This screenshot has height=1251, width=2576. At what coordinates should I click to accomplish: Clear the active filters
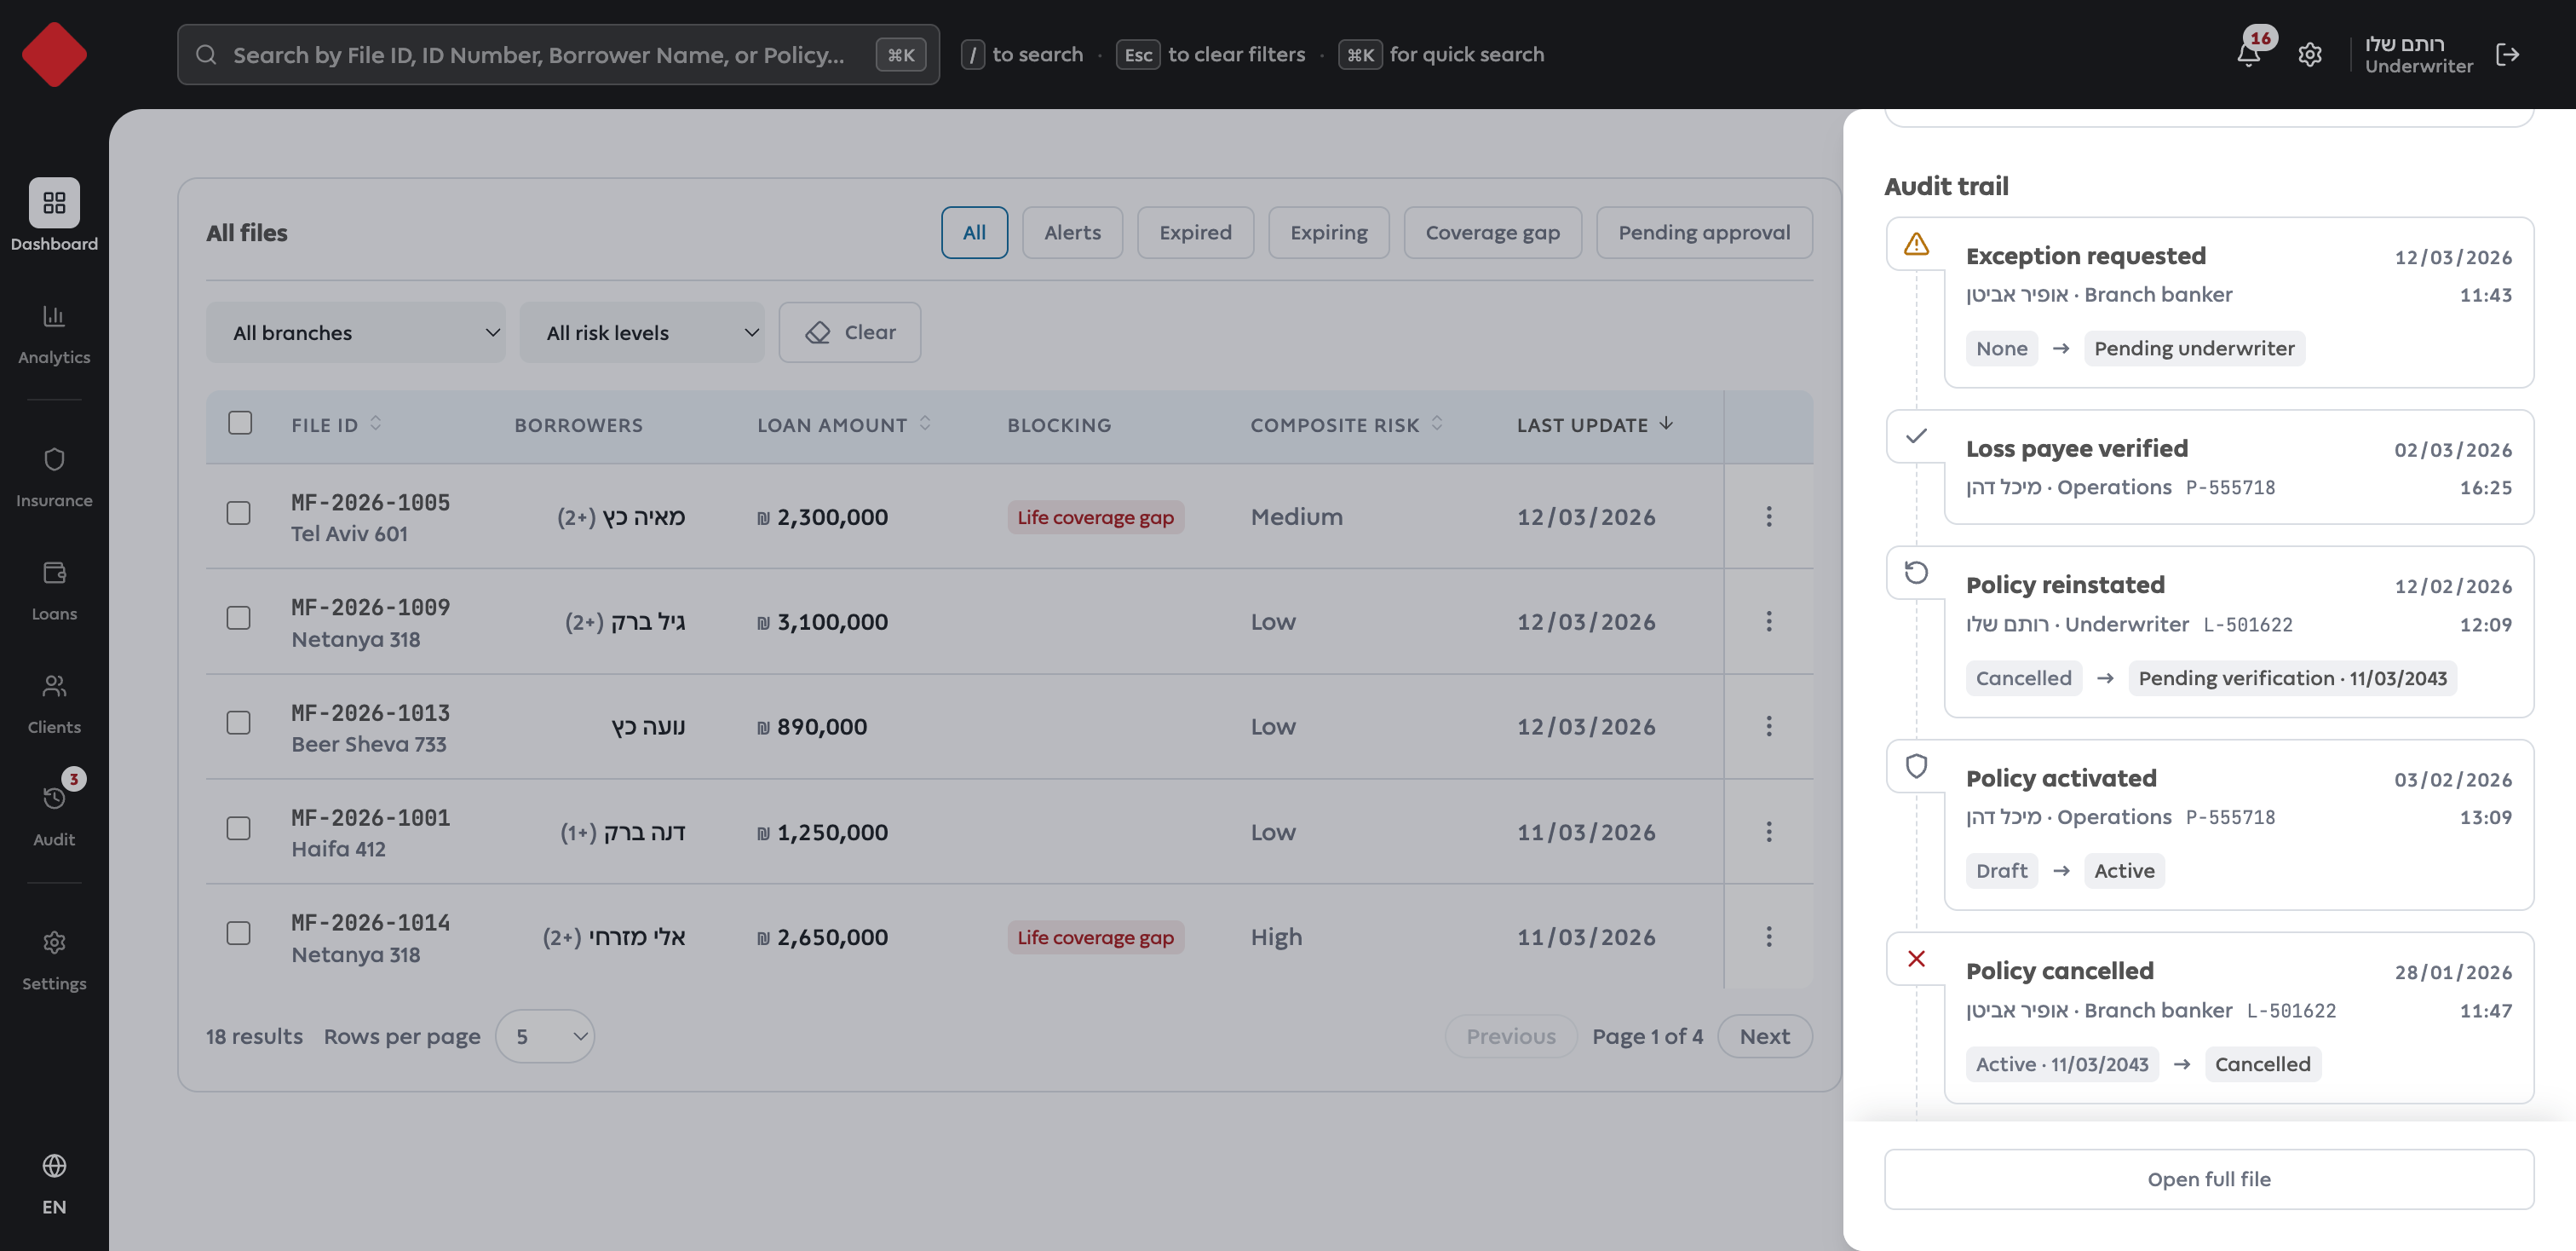(849, 332)
